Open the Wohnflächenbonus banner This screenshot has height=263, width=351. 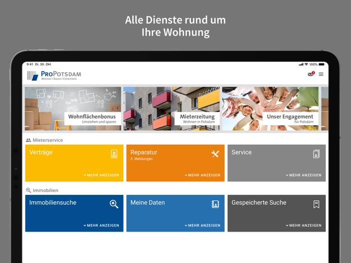click(x=73, y=109)
